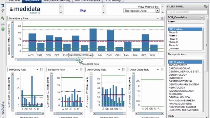
Task: Select Phase I in Phase filter
Action: (x=185, y=36)
